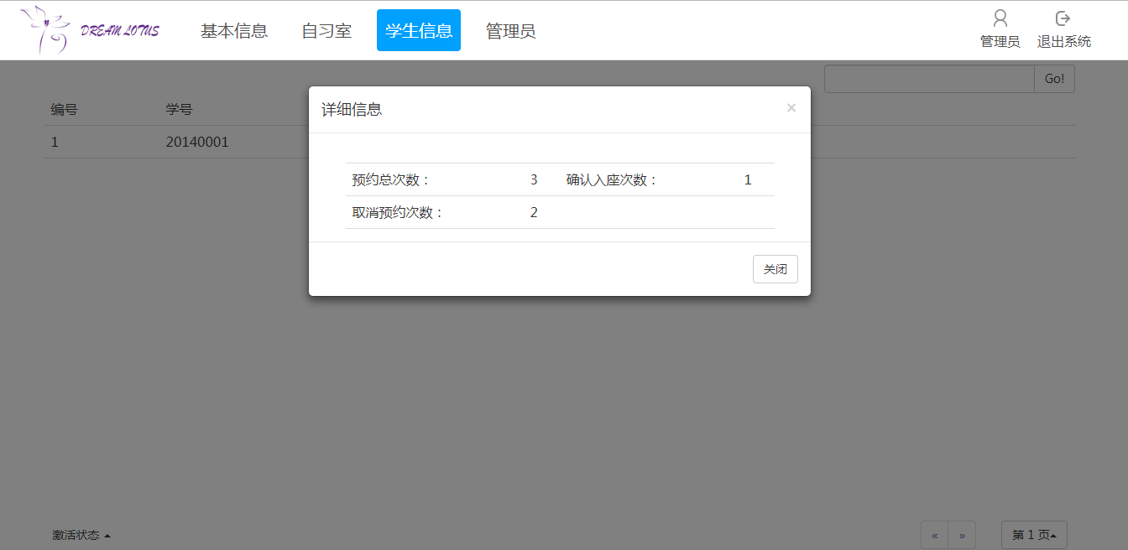Viewport: 1128px width, 550px height.
Task: Click the 详细信息 dialog title
Action: coord(352,109)
